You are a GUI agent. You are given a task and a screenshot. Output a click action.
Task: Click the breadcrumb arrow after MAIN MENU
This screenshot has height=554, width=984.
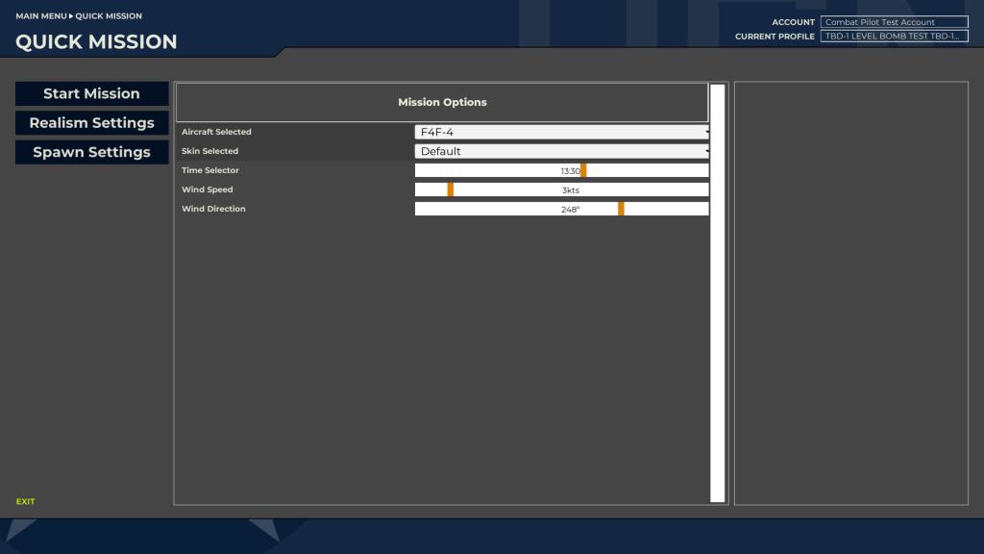(71, 16)
